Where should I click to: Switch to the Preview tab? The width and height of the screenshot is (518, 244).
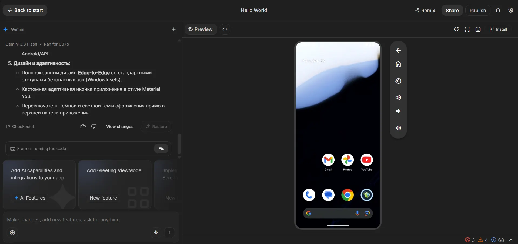pos(200,29)
